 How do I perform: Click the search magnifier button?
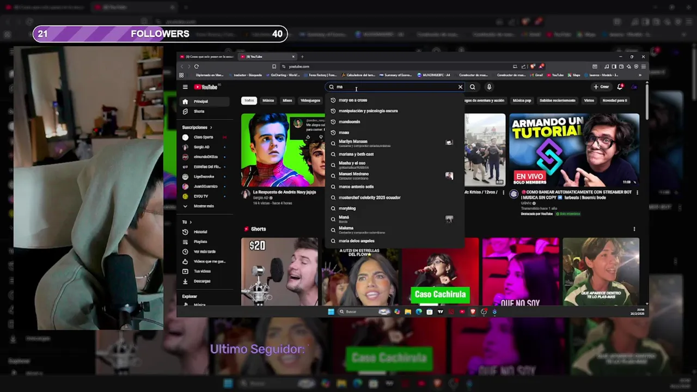click(473, 87)
